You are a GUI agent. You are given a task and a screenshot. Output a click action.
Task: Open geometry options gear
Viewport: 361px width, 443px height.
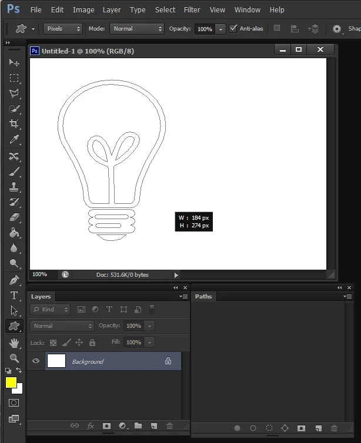pyautogui.click(x=337, y=29)
